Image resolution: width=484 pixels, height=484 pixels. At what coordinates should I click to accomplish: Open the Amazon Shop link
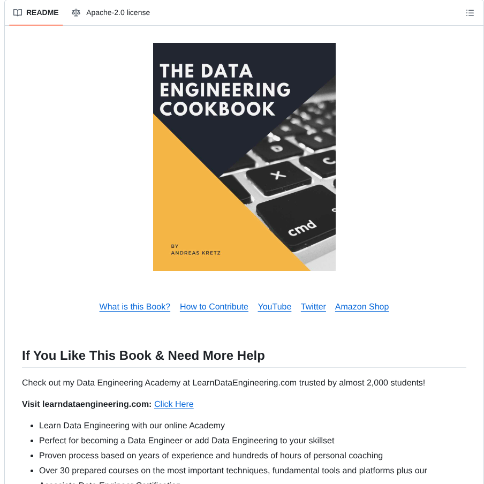362,307
